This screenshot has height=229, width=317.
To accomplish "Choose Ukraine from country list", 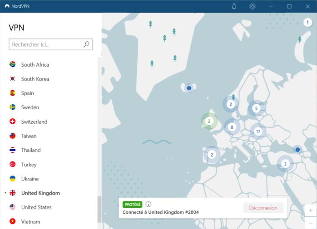I will pyautogui.click(x=30, y=179).
